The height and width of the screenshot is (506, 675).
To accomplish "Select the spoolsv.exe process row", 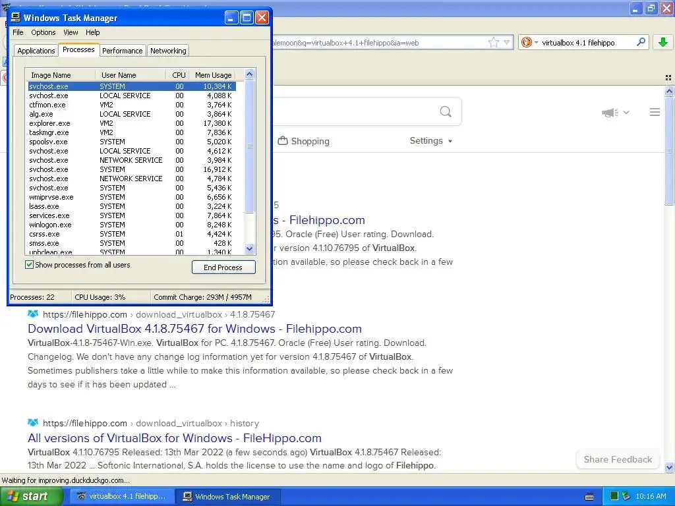I will [131, 142].
